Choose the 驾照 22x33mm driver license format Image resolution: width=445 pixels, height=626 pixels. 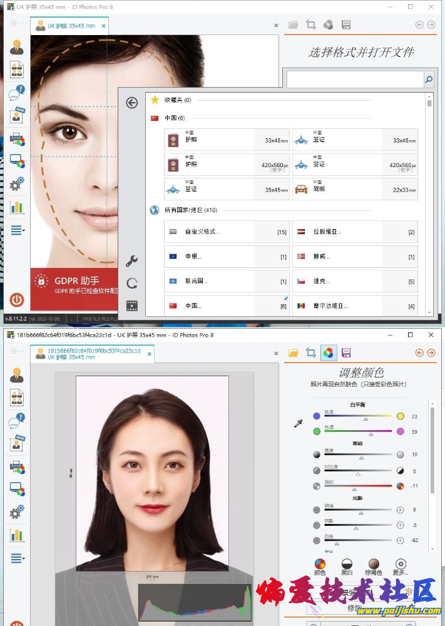tap(355, 188)
